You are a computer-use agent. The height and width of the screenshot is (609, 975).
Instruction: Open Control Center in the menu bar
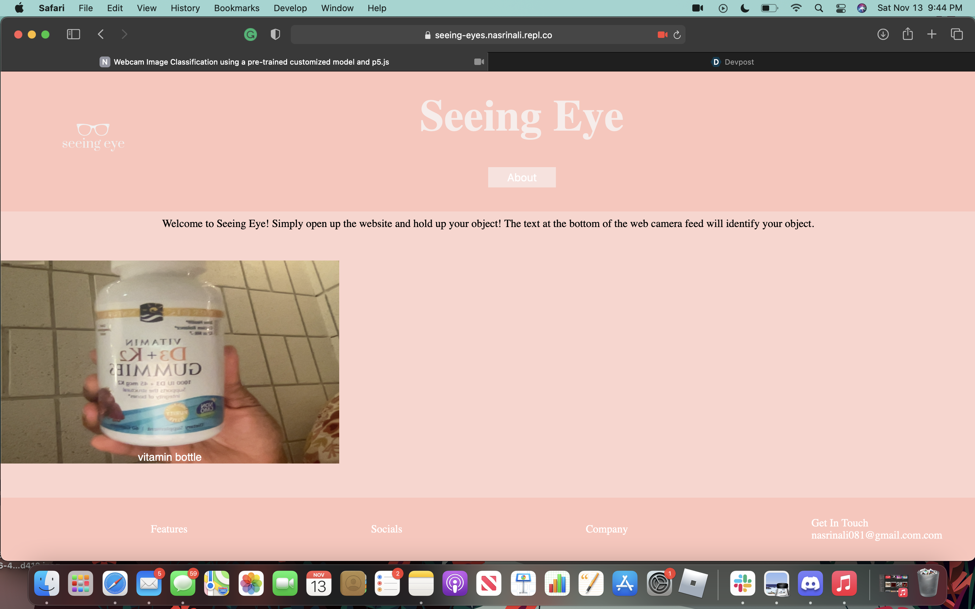tap(841, 8)
